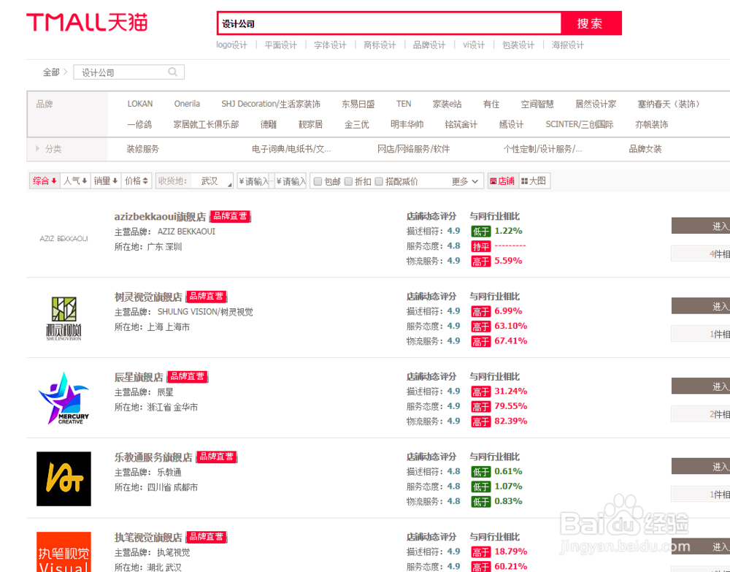Select the logo设计 suggested search

coord(232,45)
